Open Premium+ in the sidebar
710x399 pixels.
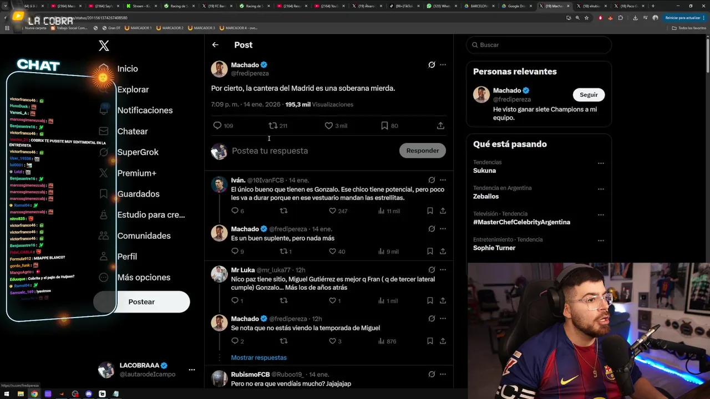[136, 173]
